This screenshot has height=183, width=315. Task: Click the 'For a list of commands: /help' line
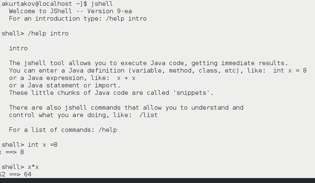pos(63,130)
